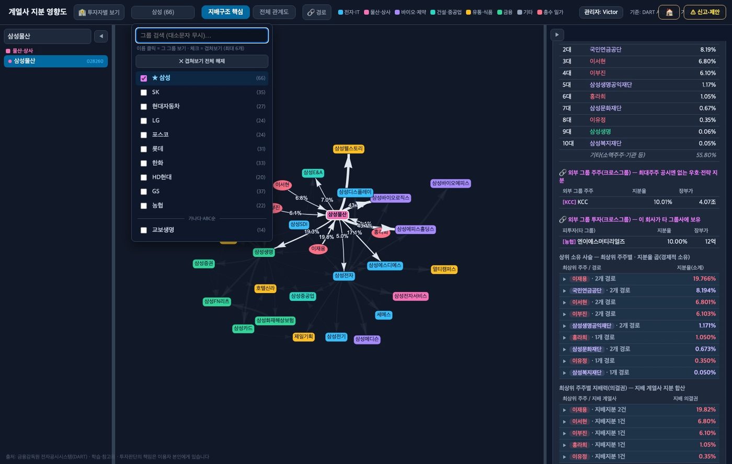
Task: Click the [농협] 엔에이스머티리얼즈 row
Action: point(639,242)
